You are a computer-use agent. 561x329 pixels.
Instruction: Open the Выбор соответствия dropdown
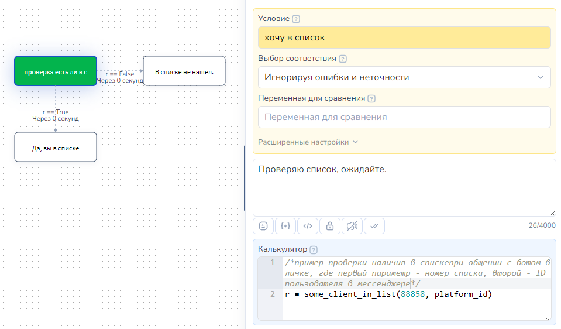(404, 77)
